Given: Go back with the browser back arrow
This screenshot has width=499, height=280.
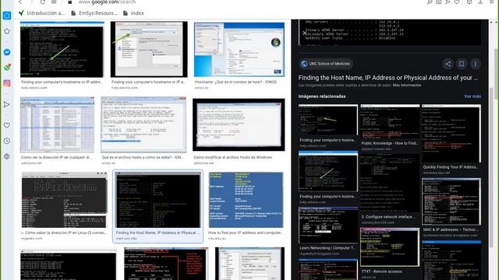Looking at the screenshot, I should (x=20, y=2).
